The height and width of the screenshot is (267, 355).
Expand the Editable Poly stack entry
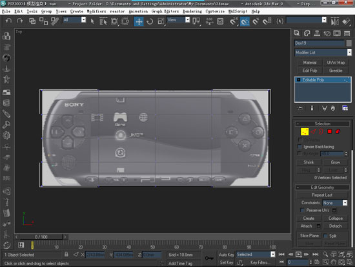click(x=299, y=80)
